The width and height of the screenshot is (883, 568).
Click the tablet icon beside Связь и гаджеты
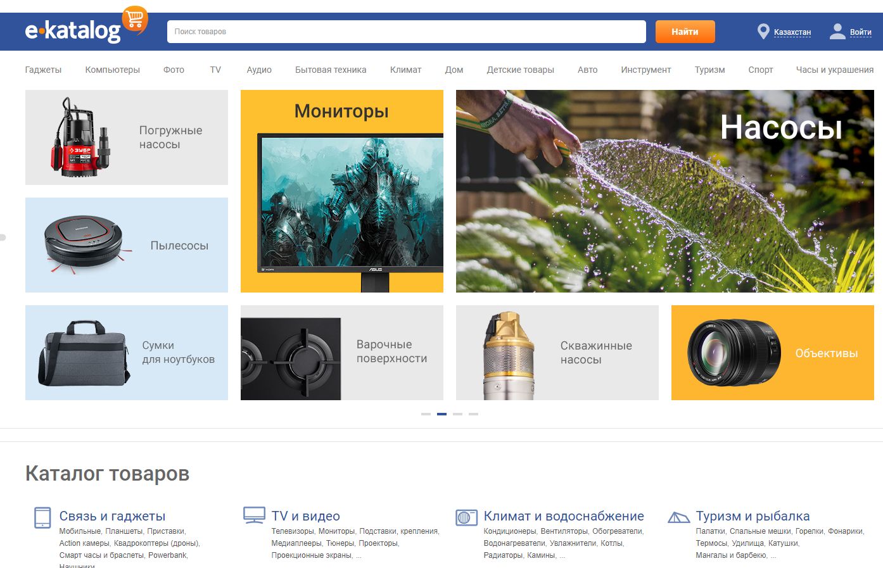(x=42, y=517)
